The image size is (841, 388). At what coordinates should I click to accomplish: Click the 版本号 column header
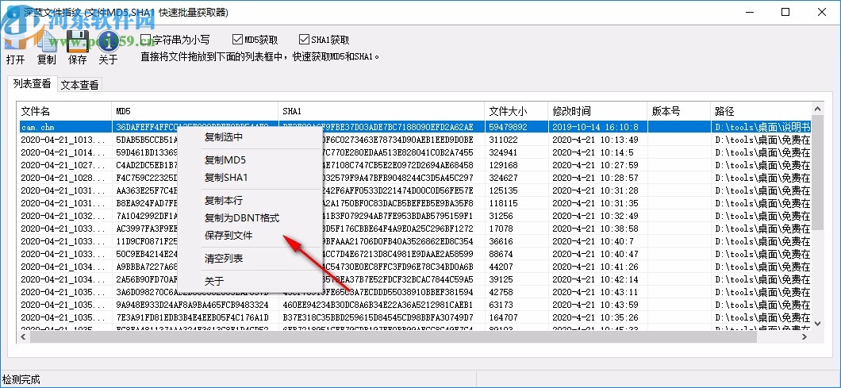click(x=678, y=111)
